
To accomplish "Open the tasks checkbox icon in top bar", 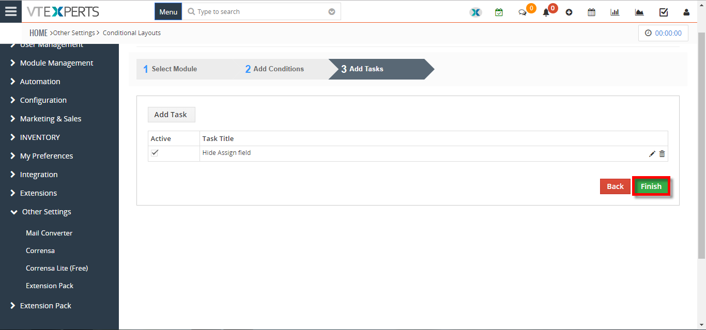I will (x=664, y=12).
